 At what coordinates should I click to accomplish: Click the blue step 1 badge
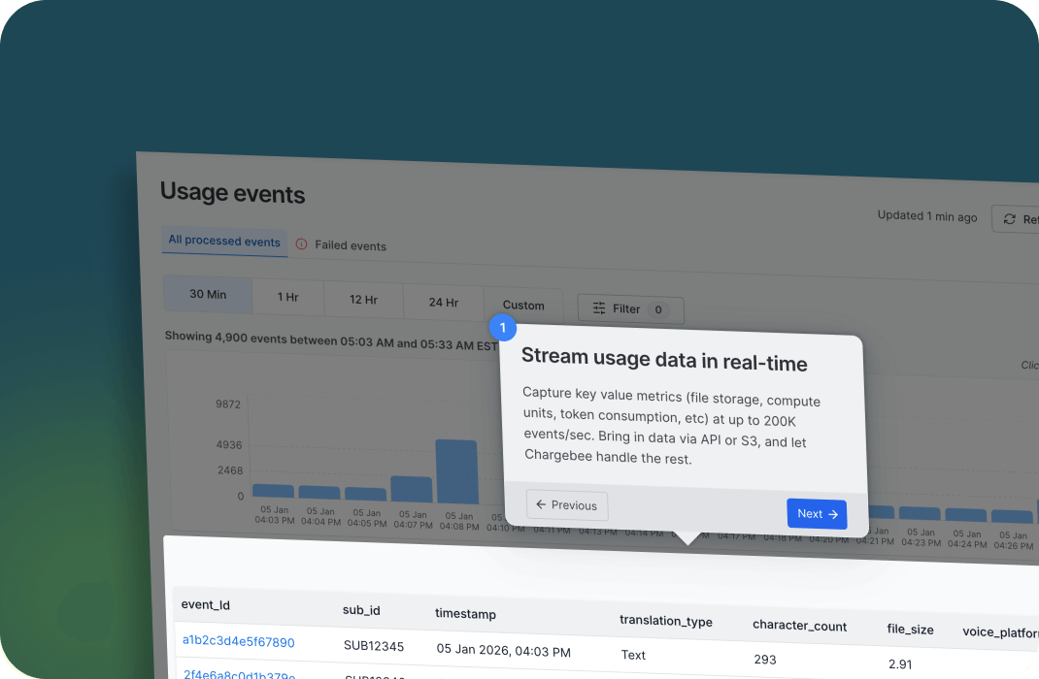pos(503,328)
